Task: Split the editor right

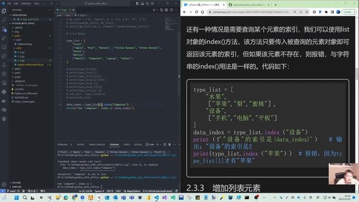Action: [172, 10]
